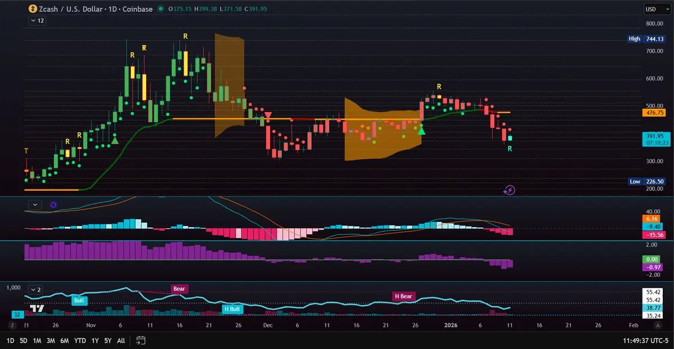The height and width of the screenshot is (349, 674).
Task: Click the Dec label on date axis
Action: click(x=268, y=325)
